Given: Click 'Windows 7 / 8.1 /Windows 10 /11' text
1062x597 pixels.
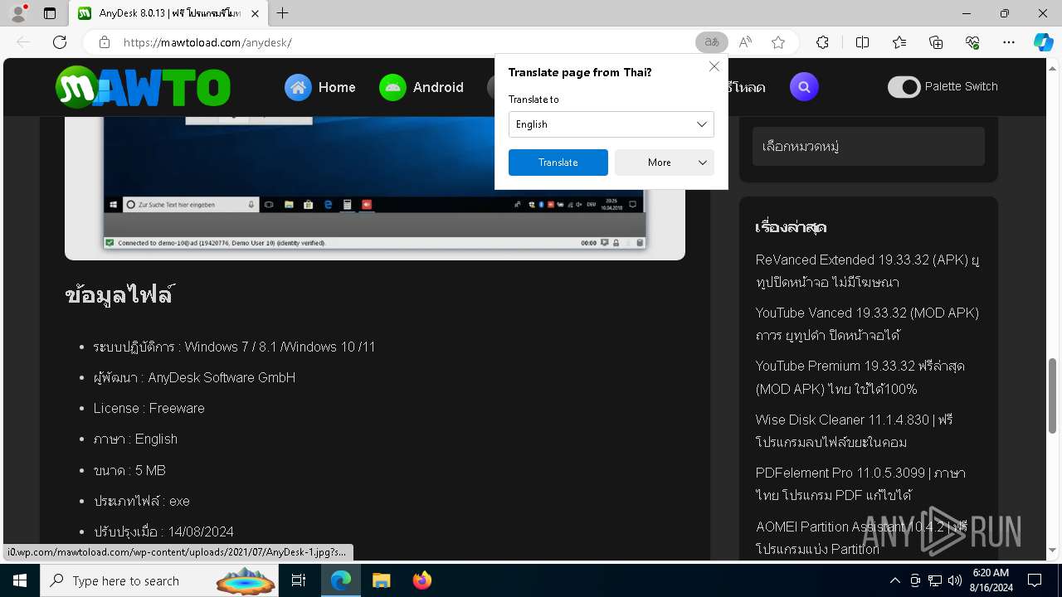Looking at the screenshot, I should tap(280, 347).
